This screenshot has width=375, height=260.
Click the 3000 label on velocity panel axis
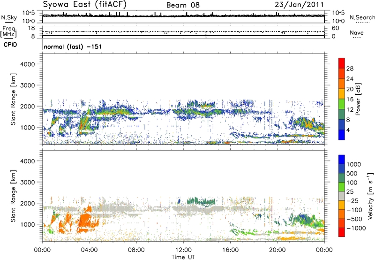(x=28, y=182)
